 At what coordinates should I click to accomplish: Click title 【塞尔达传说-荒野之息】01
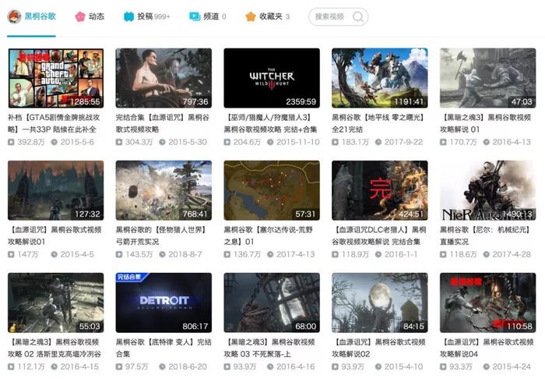point(269,236)
